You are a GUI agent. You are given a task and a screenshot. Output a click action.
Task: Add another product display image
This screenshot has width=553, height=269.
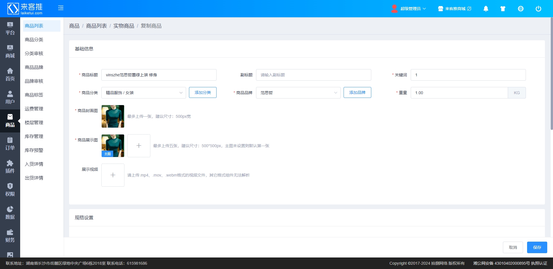pos(139,146)
